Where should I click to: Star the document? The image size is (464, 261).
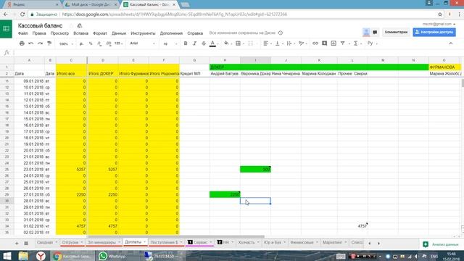71,26
